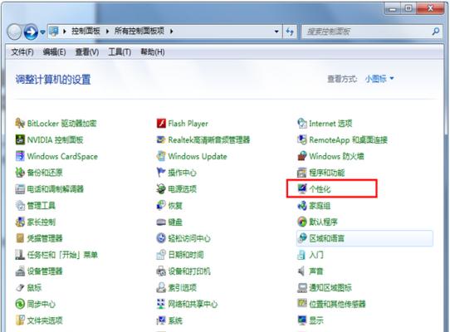Open the Windows 防火墙 icon
The image size is (450, 332).
[x=302, y=156]
